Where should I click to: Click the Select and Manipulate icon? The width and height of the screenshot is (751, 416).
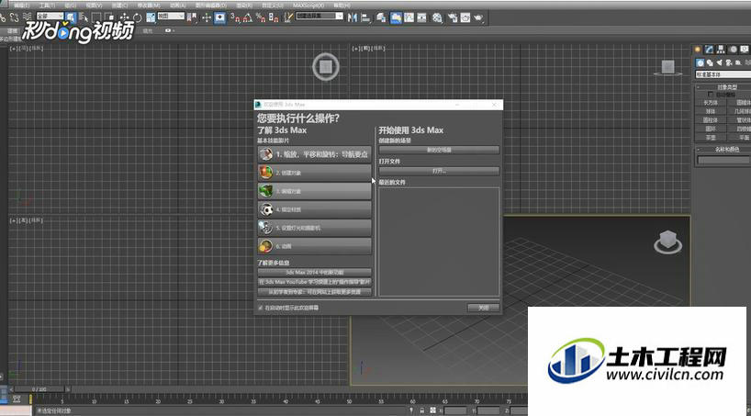click(207, 17)
